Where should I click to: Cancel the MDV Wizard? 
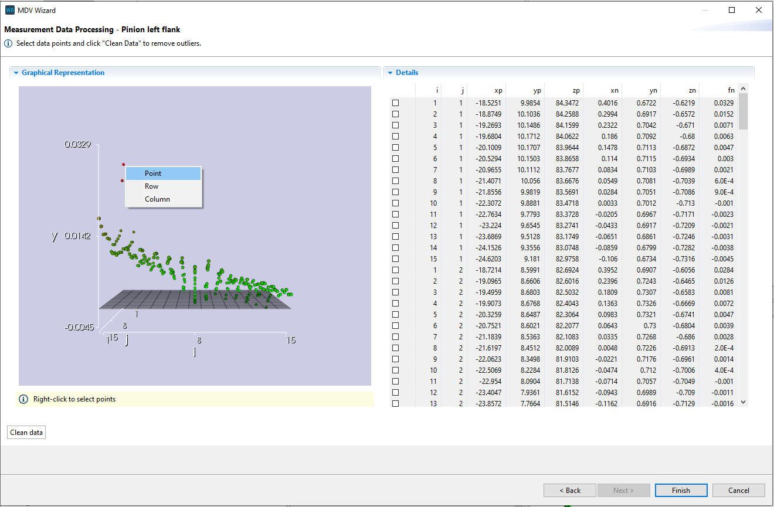click(x=738, y=490)
